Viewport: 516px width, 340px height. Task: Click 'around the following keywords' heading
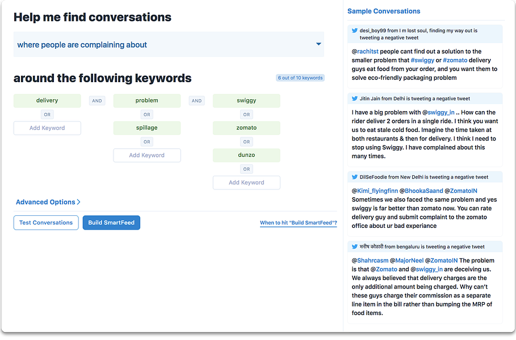[x=102, y=78]
